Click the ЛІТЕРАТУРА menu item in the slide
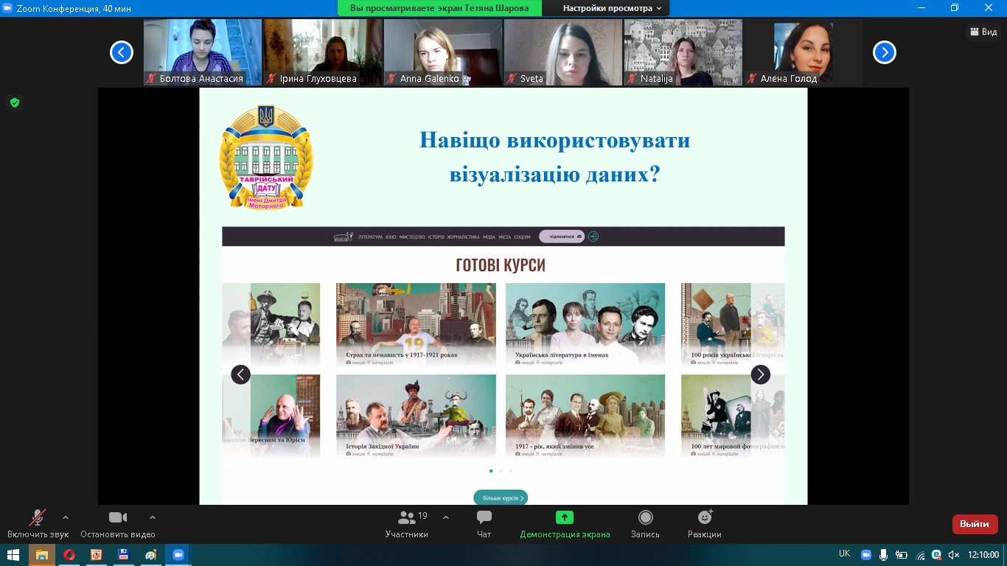 click(x=370, y=237)
